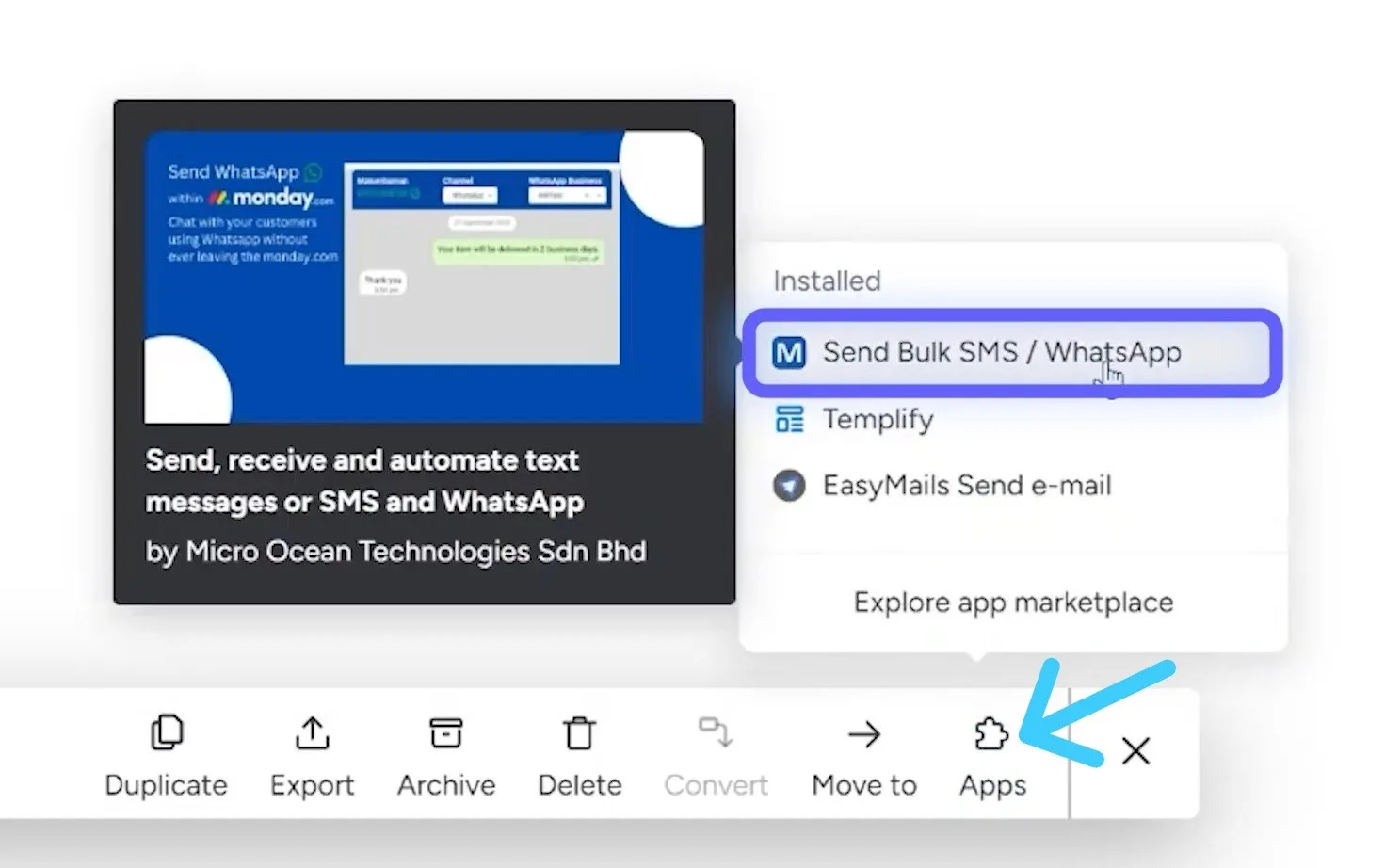The image size is (1385, 868).
Task: Open Explore app marketplace
Action: pos(1013,603)
